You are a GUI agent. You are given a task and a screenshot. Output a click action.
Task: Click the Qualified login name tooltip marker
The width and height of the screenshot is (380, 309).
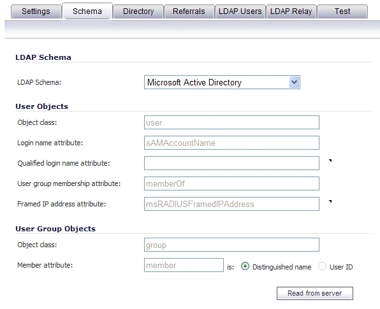coord(330,161)
